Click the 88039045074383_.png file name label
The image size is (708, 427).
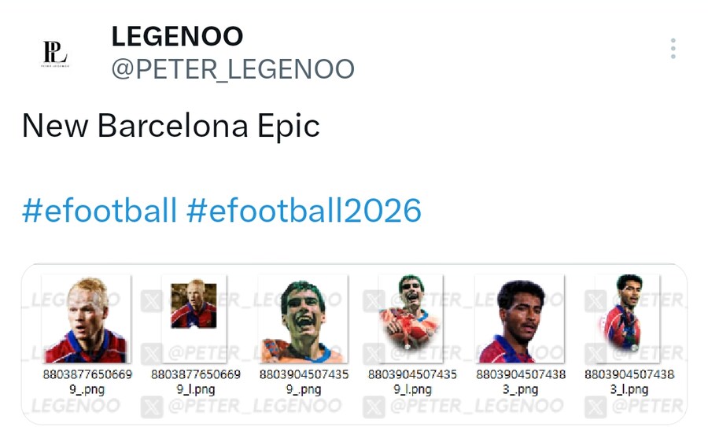tap(521, 381)
